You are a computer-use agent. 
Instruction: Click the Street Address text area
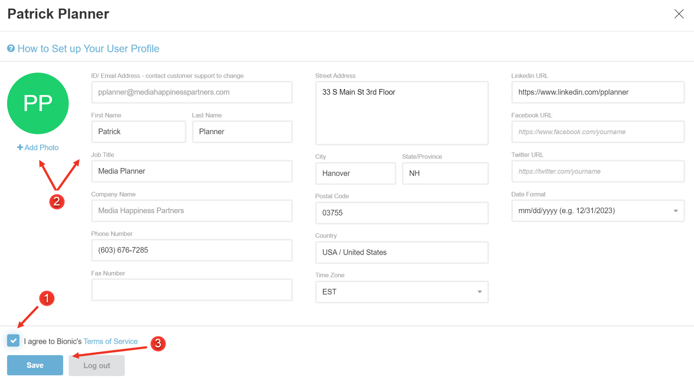pos(402,113)
